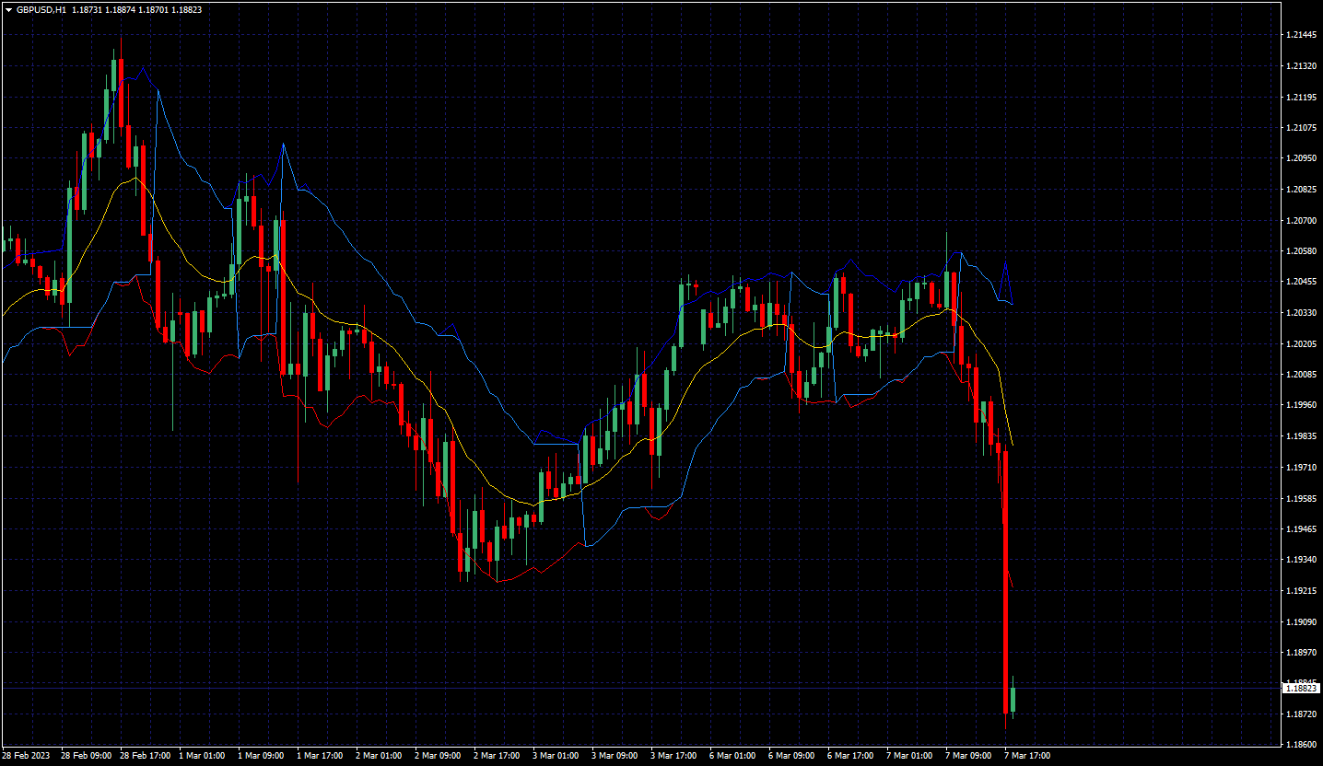
Task: Click the 1.18970 price axis label
Action: (x=1301, y=653)
